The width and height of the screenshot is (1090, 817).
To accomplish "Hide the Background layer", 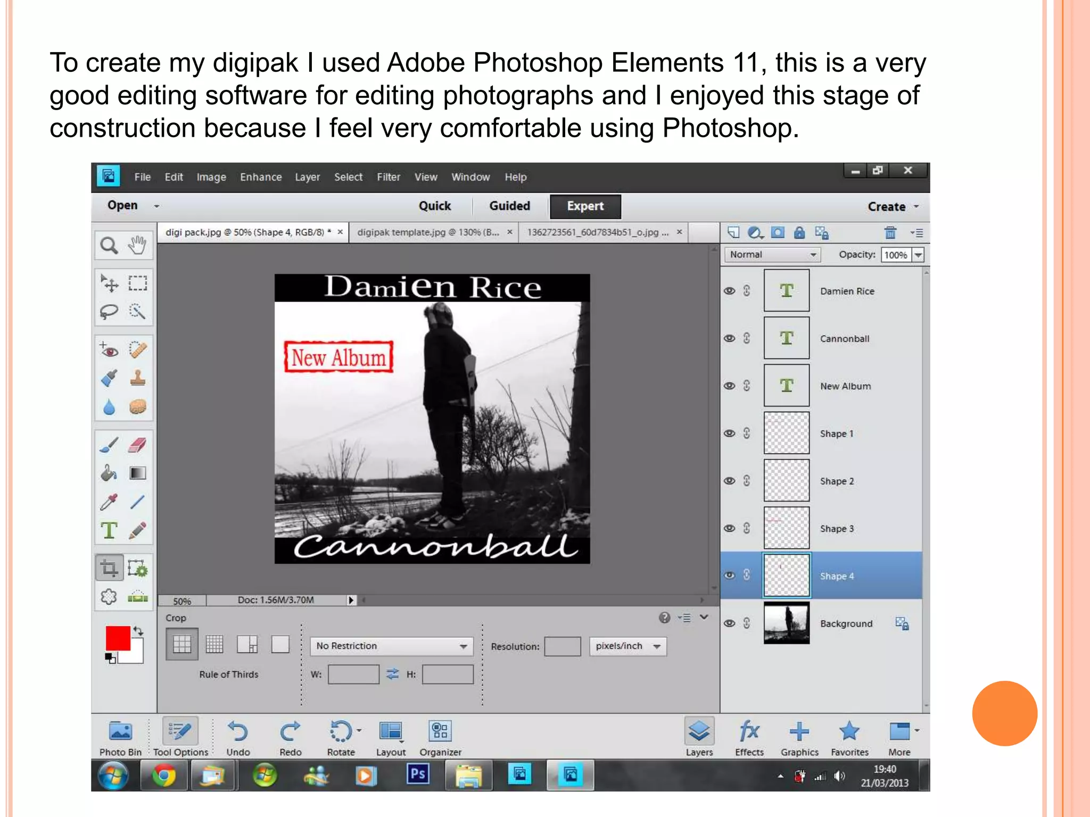I will [x=730, y=623].
